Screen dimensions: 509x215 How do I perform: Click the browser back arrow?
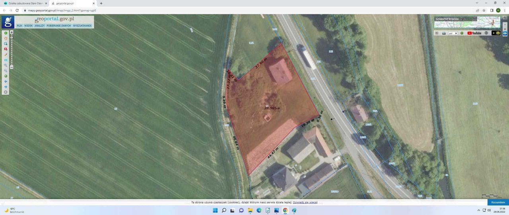click(4, 10)
